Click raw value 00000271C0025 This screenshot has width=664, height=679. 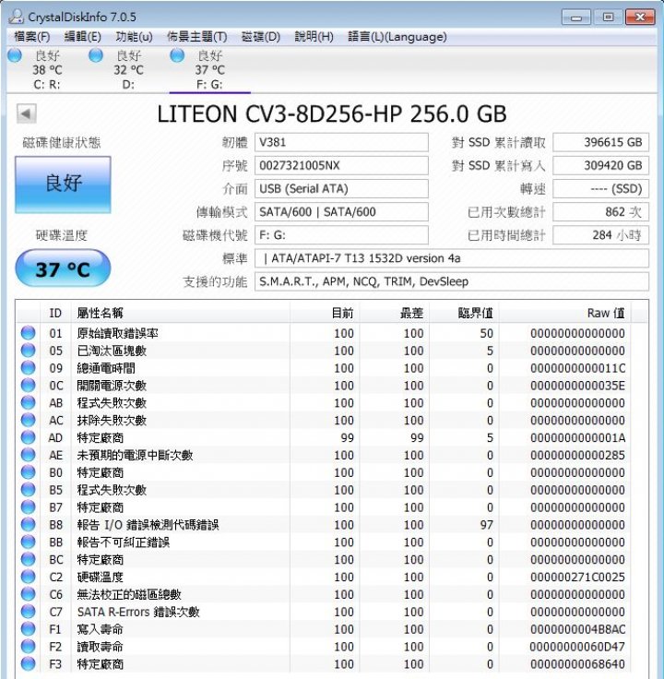tap(577, 578)
